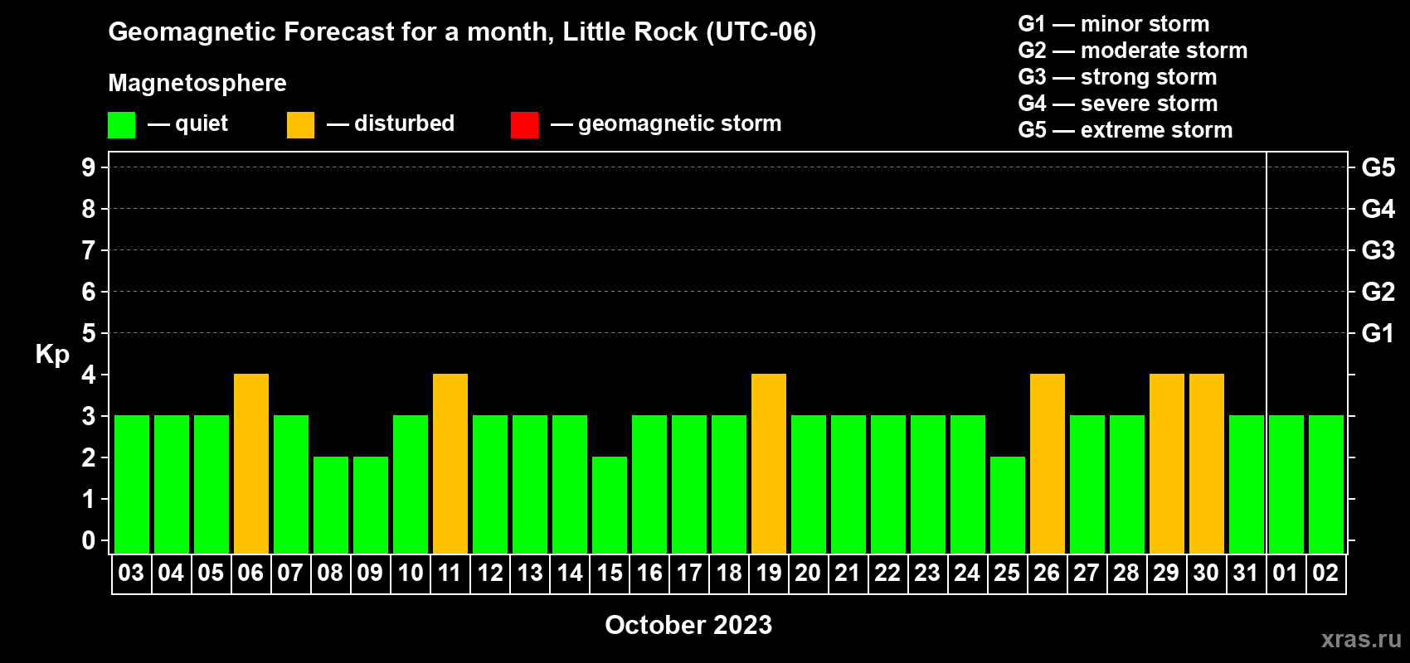
Task: Click date label 28 on the axis
Action: coord(1126,573)
